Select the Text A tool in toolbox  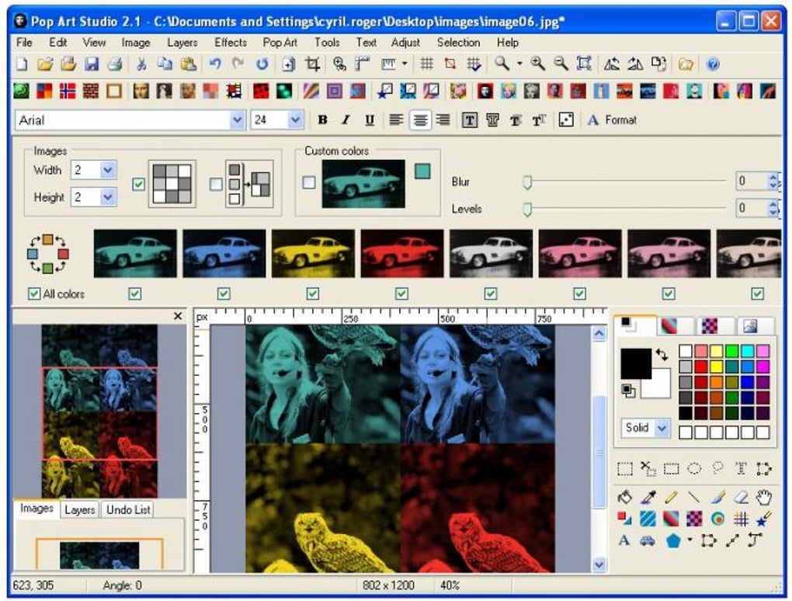click(624, 541)
